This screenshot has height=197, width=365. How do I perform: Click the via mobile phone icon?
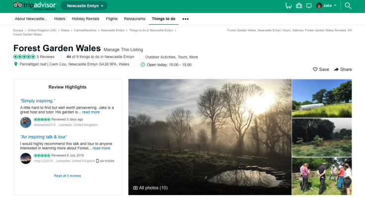click(97, 161)
